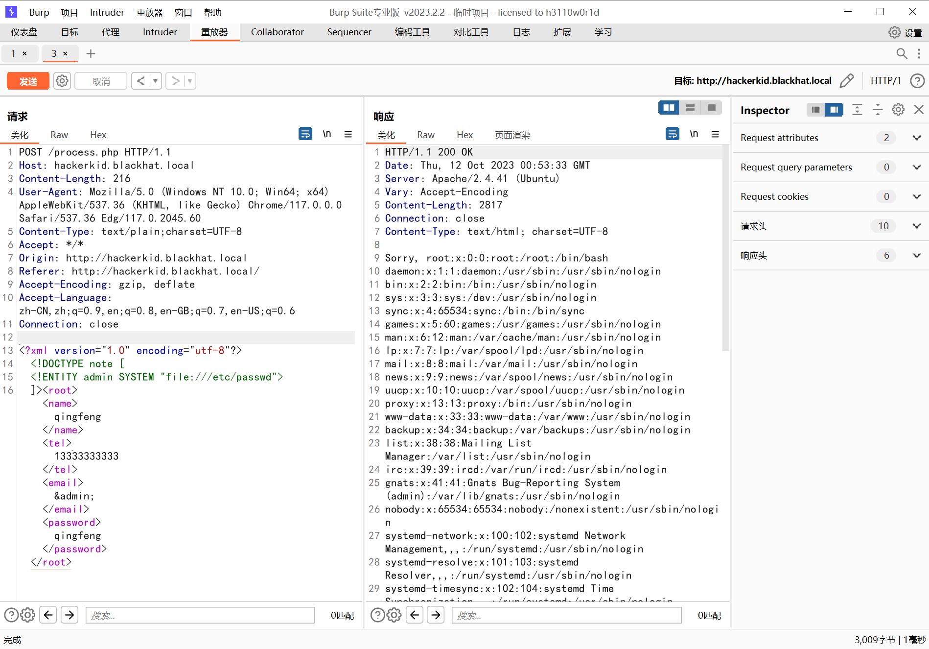This screenshot has height=649, width=929.
Task: Expand all Inspector sections
Action: point(857,110)
